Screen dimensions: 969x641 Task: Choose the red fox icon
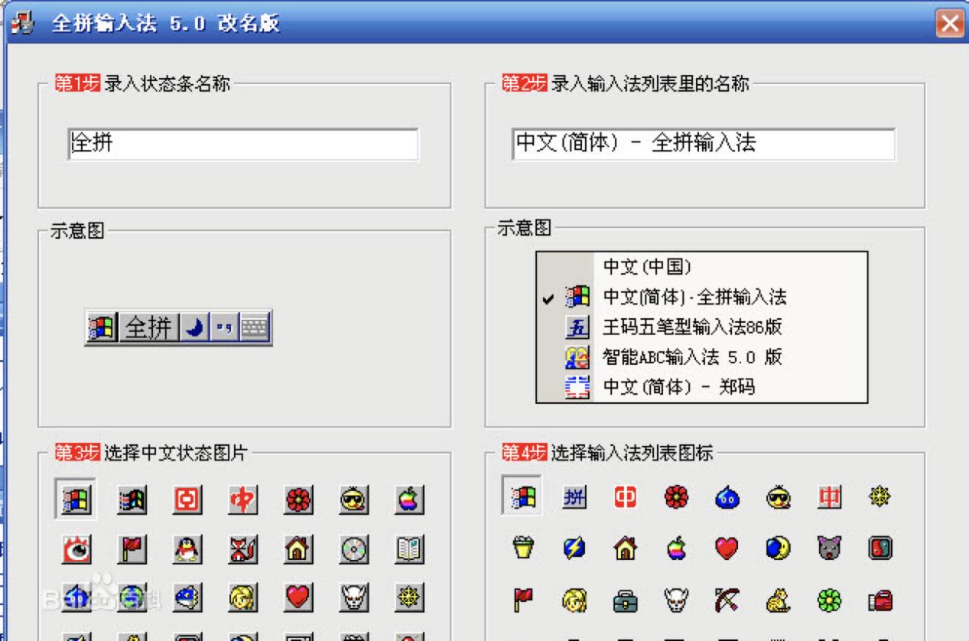click(x=242, y=548)
